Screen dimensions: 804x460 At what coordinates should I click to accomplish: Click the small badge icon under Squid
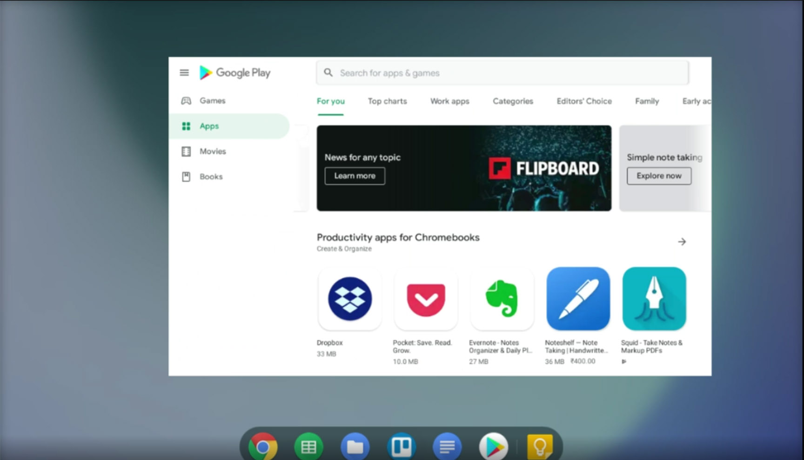pyautogui.click(x=624, y=361)
